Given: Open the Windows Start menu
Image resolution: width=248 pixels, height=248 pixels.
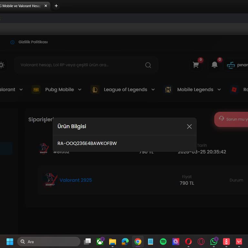Looking at the screenshot, I should (10, 242).
